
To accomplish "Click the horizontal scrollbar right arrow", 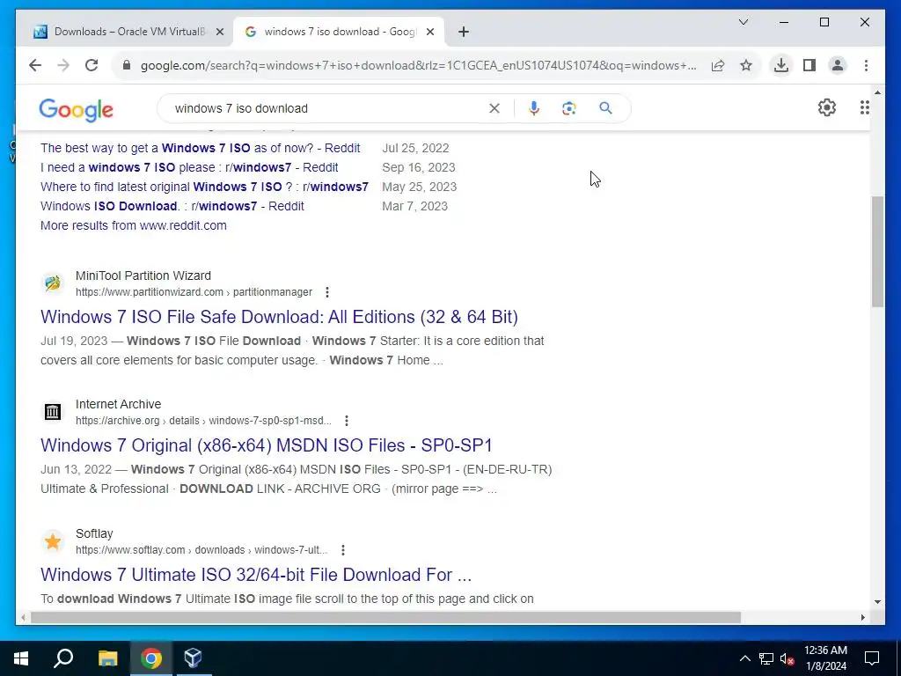I will 862,618.
